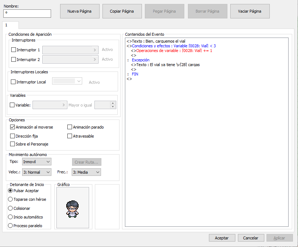Open the Interruptor 1 switch selector

(x=96, y=49)
